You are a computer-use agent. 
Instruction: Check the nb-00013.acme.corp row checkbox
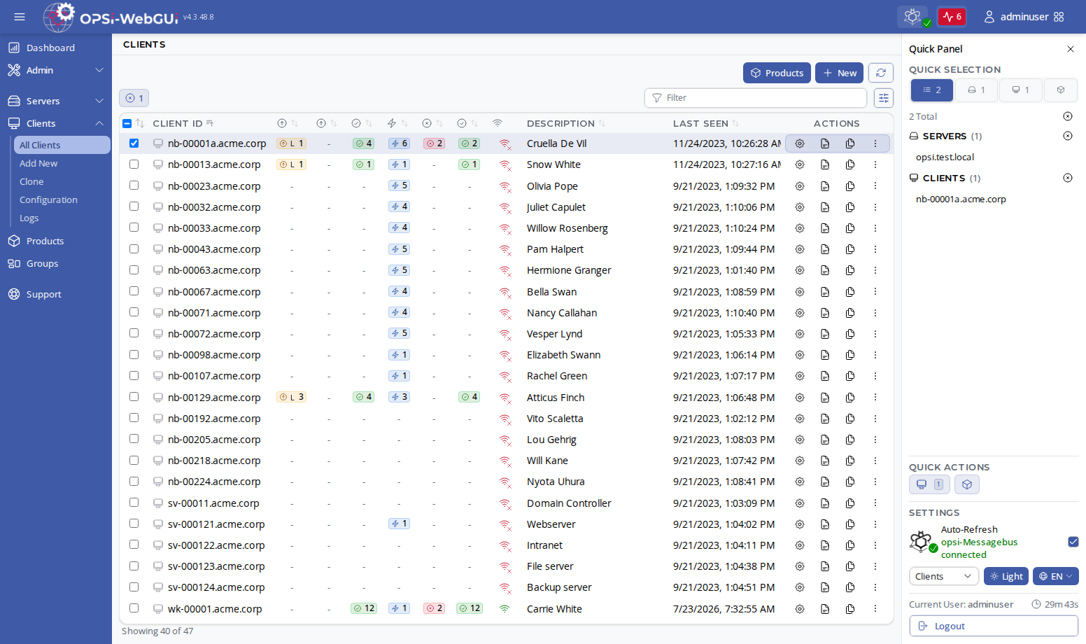click(x=134, y=164)
